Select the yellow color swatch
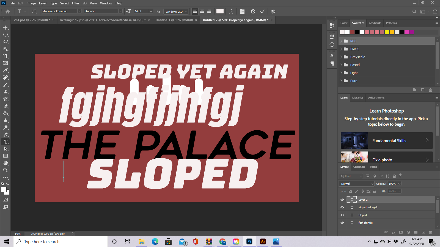Viewport: 440px width, 247px height. (x=387, y=32)
